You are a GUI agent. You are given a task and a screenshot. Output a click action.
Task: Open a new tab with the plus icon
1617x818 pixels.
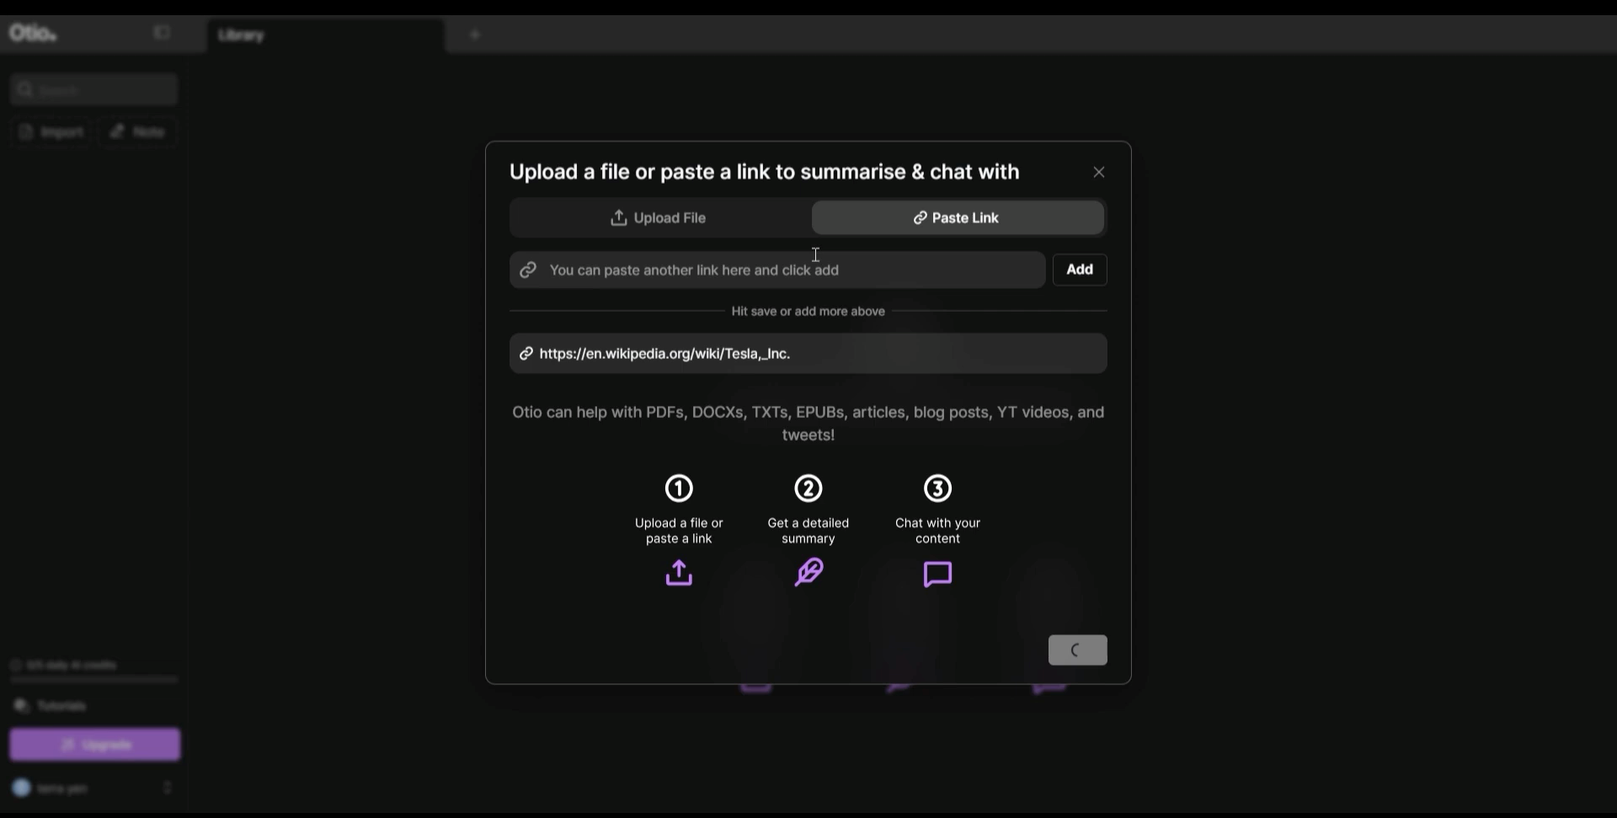[475, 35]
